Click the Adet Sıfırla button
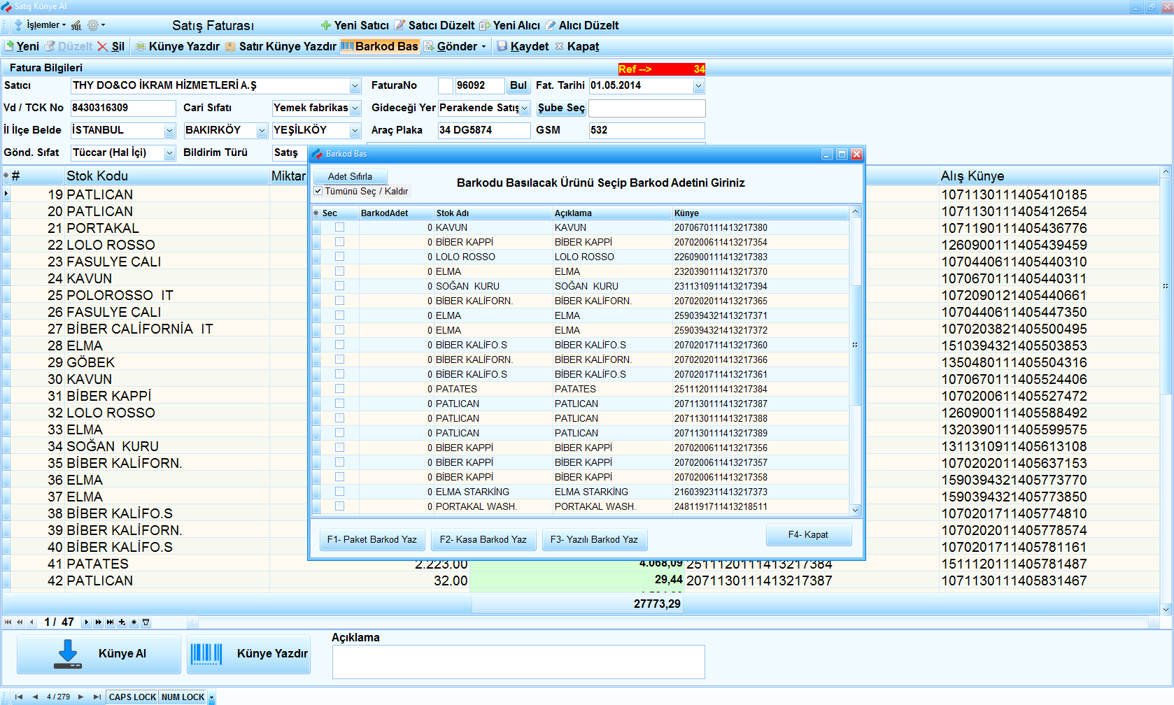The height and width of the screenshot is (705, 1174). pyautogui.click(x=350, y=176)
